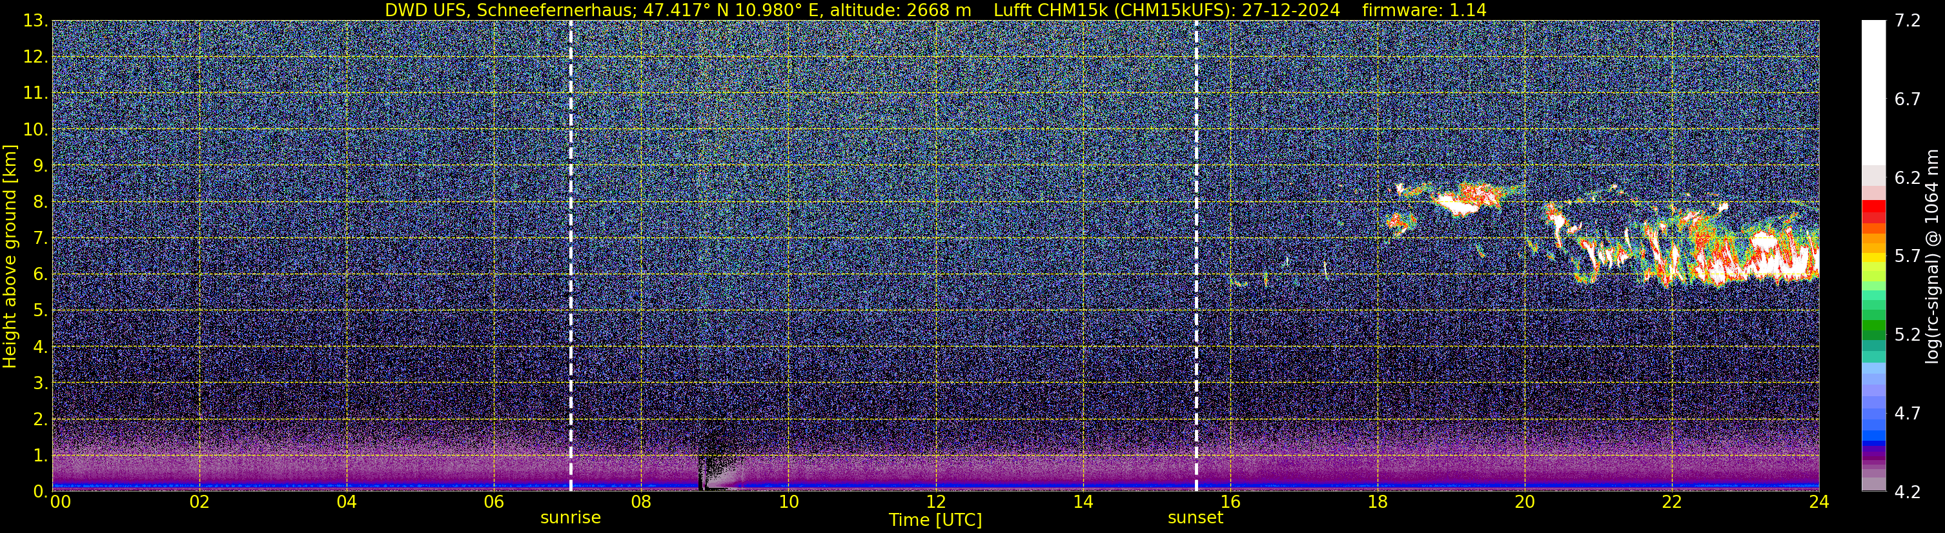Click the height axis tick '9.'
Screen dimensions: 1945x533
[x=41, y=166]
